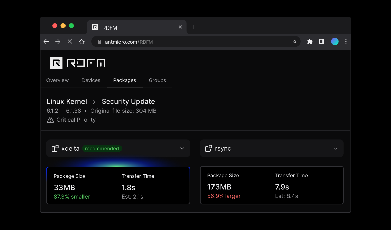Viewport: 391px width, 230px height.
Task: Go to the browser home page
Action: click(82, 42)
